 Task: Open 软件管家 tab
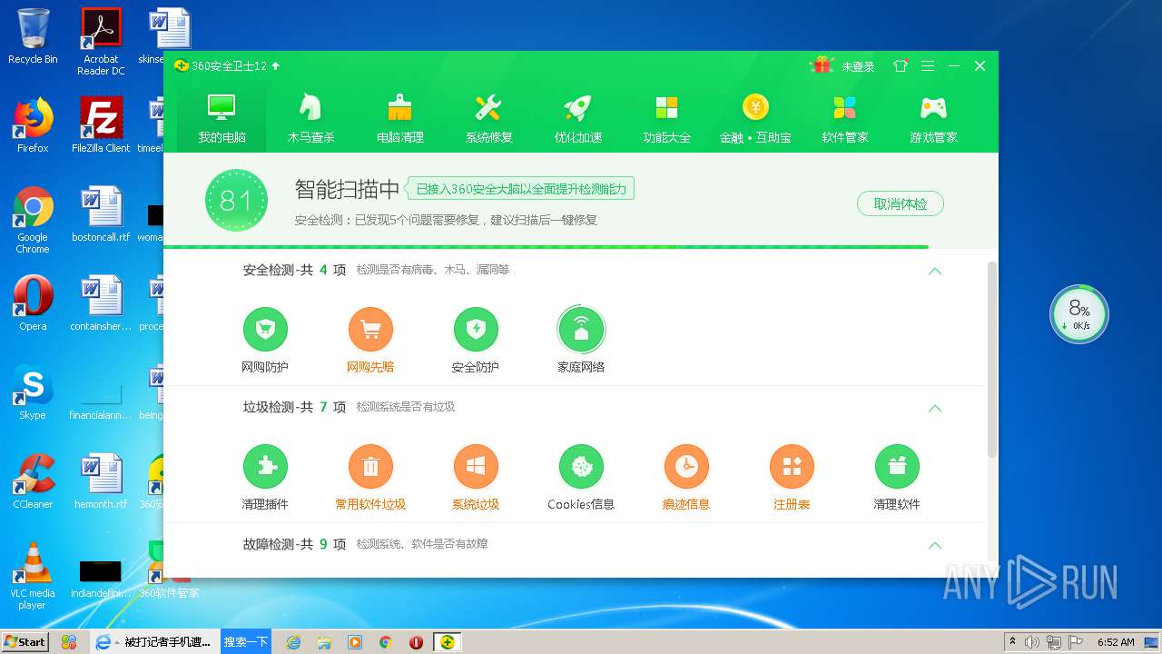tap(844, 118)
